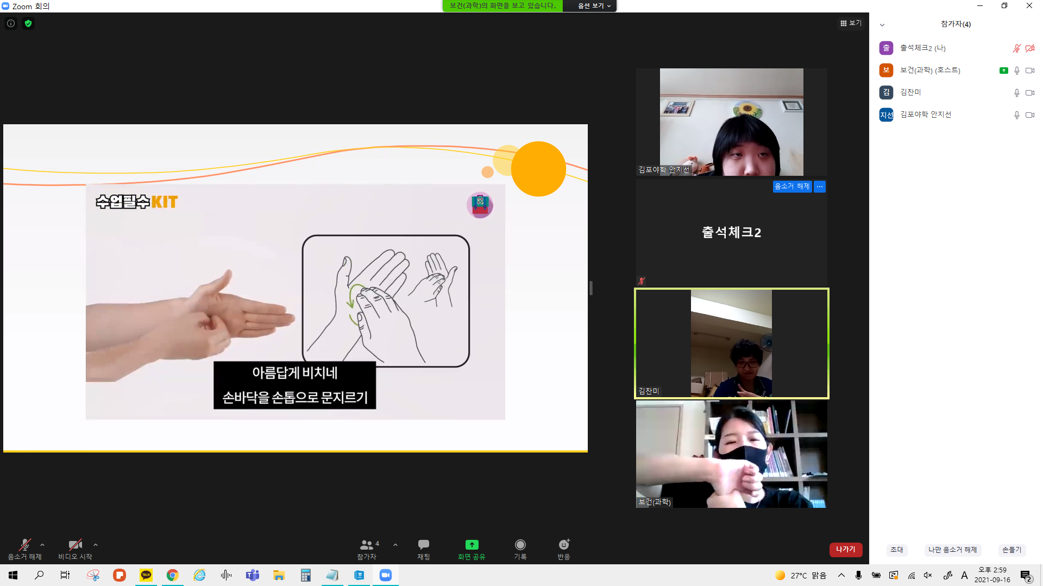Viewport: 1043px width, 586px height.
Task: Select the 김포야학 안지선 video thumbnail
Action: click(731, 122)
